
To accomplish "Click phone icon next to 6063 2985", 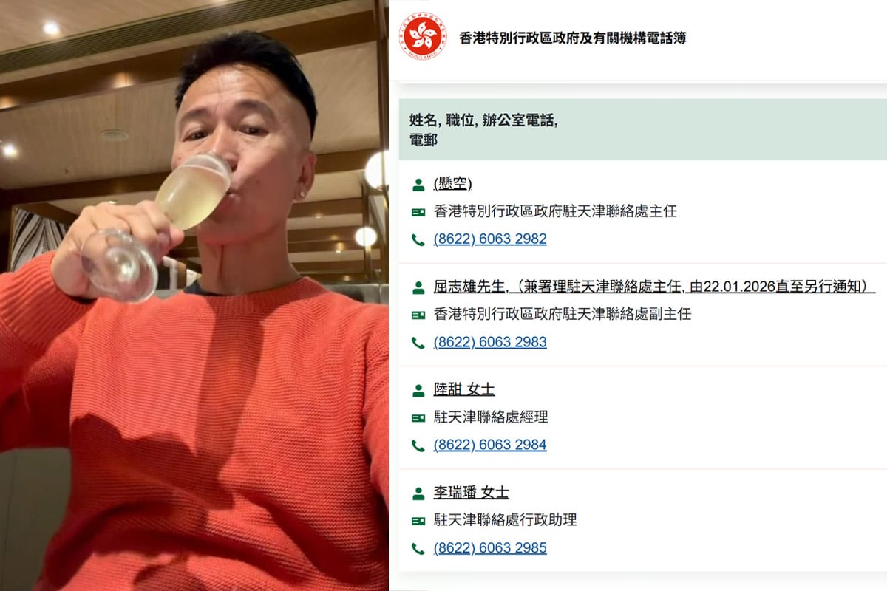I will [418, 548].
